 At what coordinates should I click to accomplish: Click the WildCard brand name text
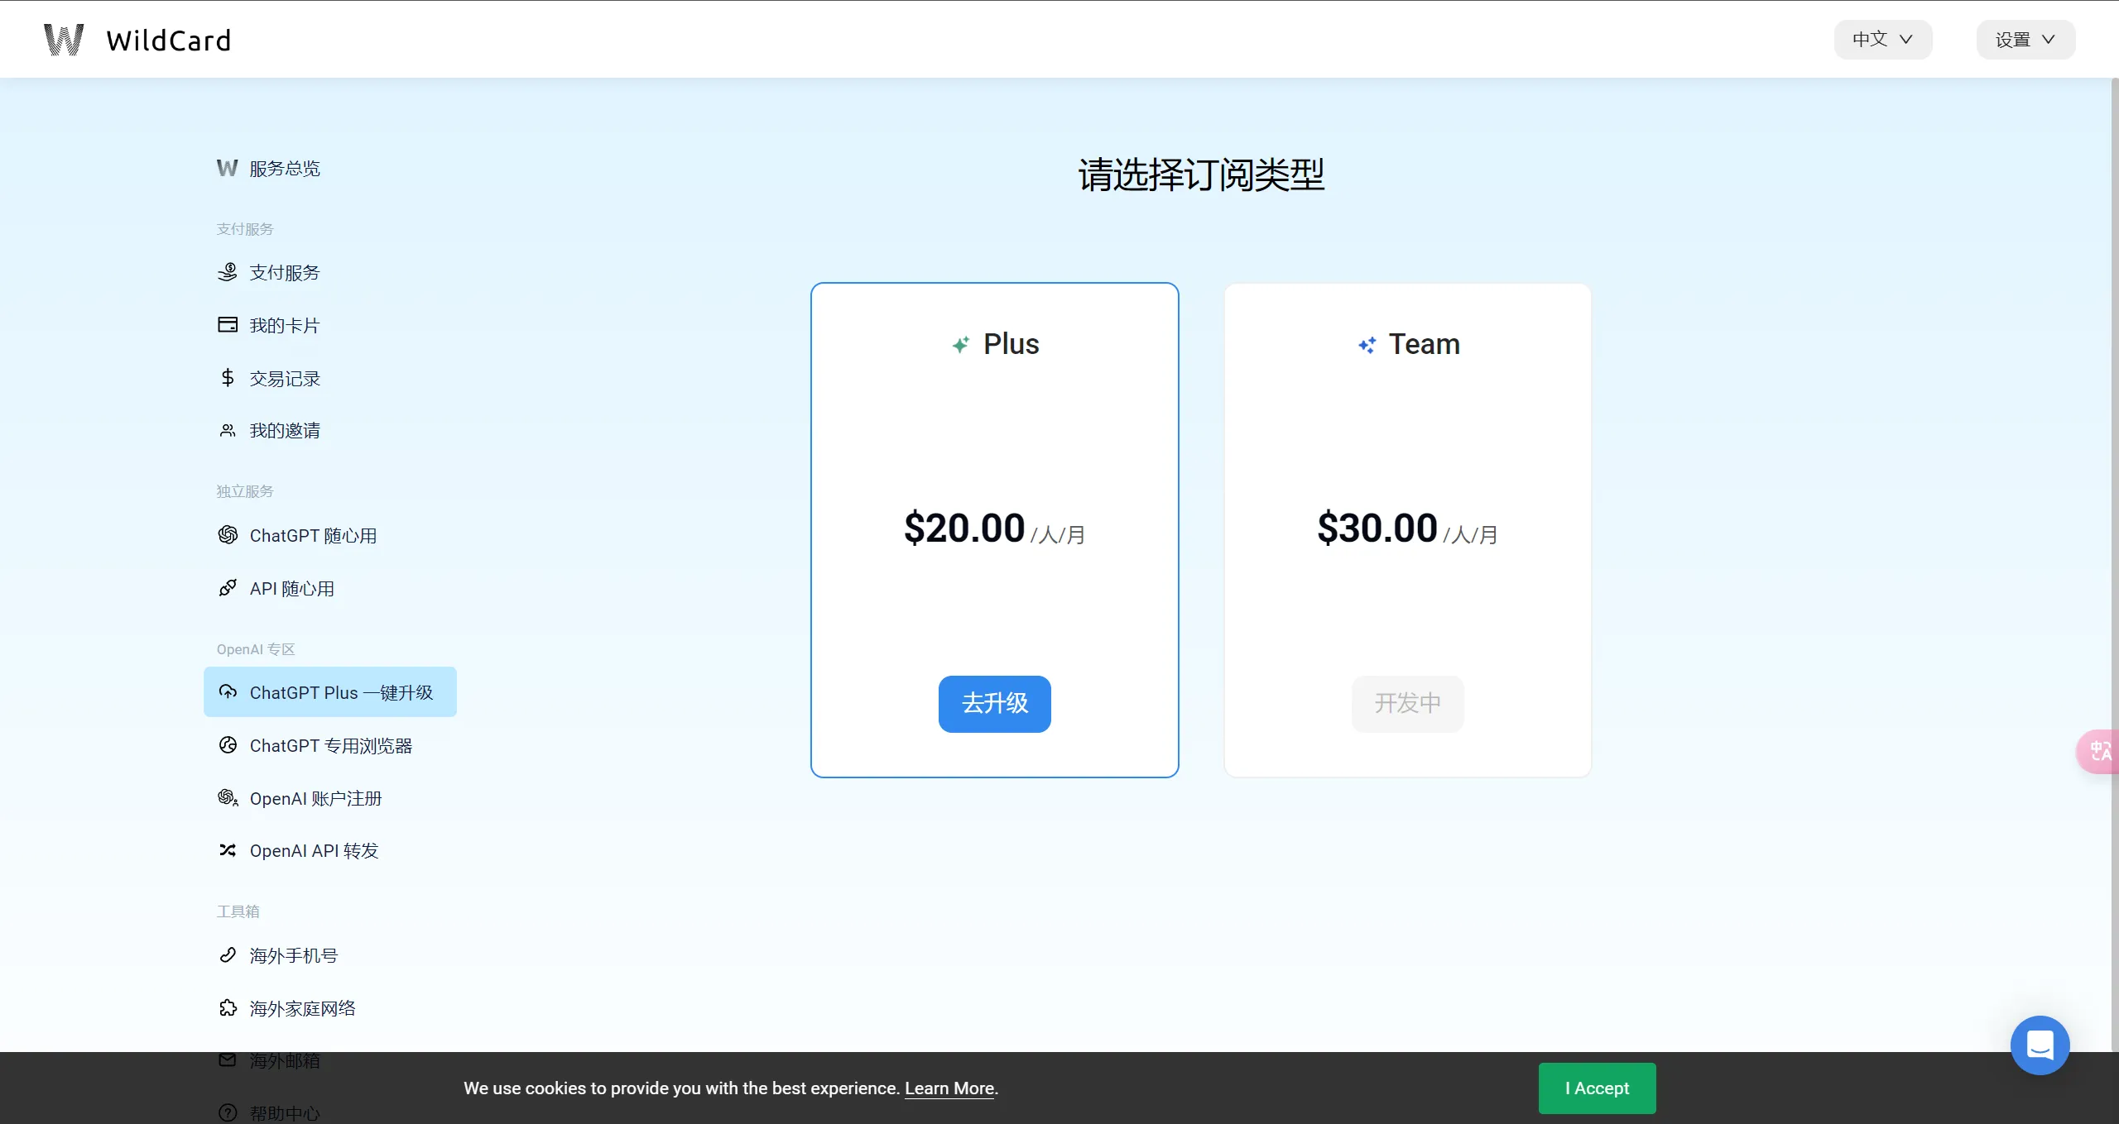(x=169, y=41)
